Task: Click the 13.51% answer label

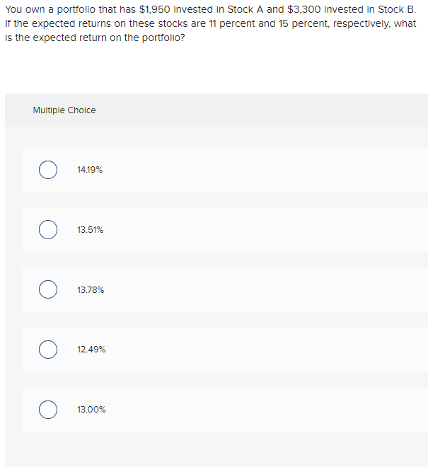Action: tap(90, 230)
